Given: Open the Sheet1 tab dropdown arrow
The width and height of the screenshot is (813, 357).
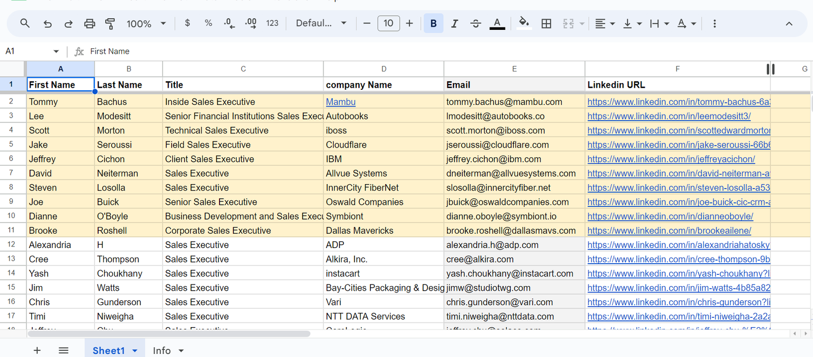Looking at the screenshot, I should coord(135,351).
